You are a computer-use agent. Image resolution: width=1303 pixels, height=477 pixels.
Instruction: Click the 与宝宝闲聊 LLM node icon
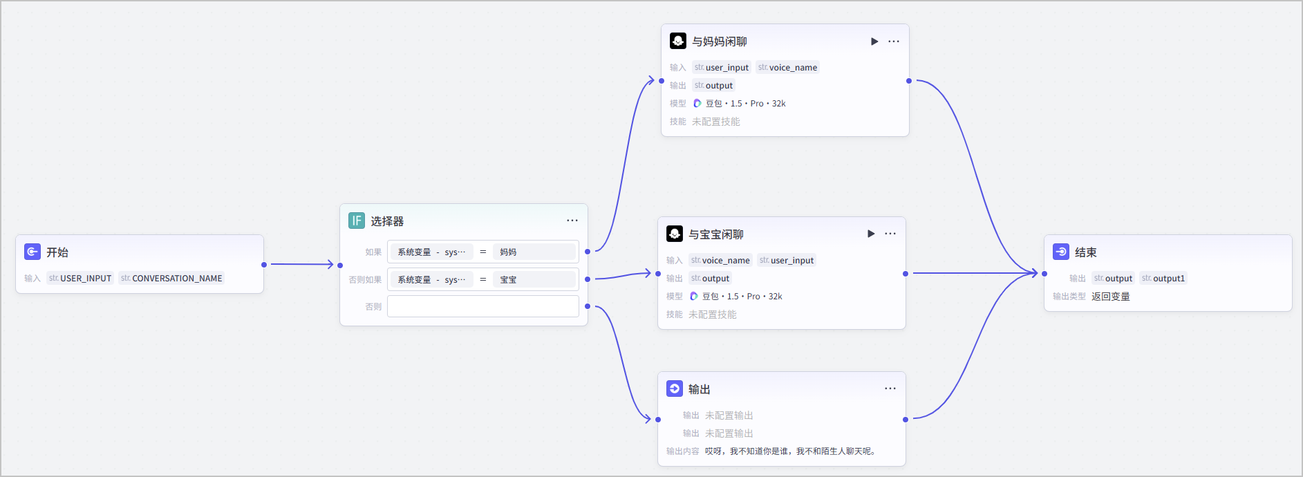point(675,234)
